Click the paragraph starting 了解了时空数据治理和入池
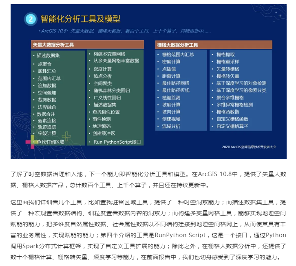 148,179
